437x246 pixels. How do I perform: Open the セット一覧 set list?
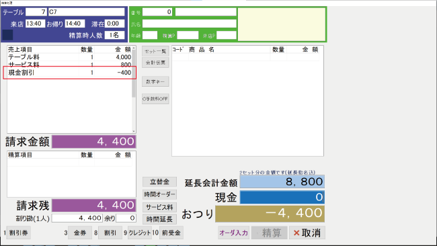[x=155, y=51]
